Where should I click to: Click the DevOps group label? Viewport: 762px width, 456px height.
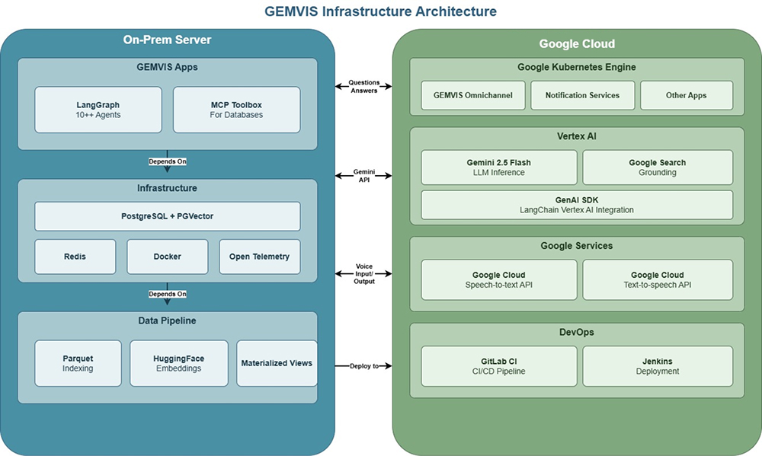[577, 332]
